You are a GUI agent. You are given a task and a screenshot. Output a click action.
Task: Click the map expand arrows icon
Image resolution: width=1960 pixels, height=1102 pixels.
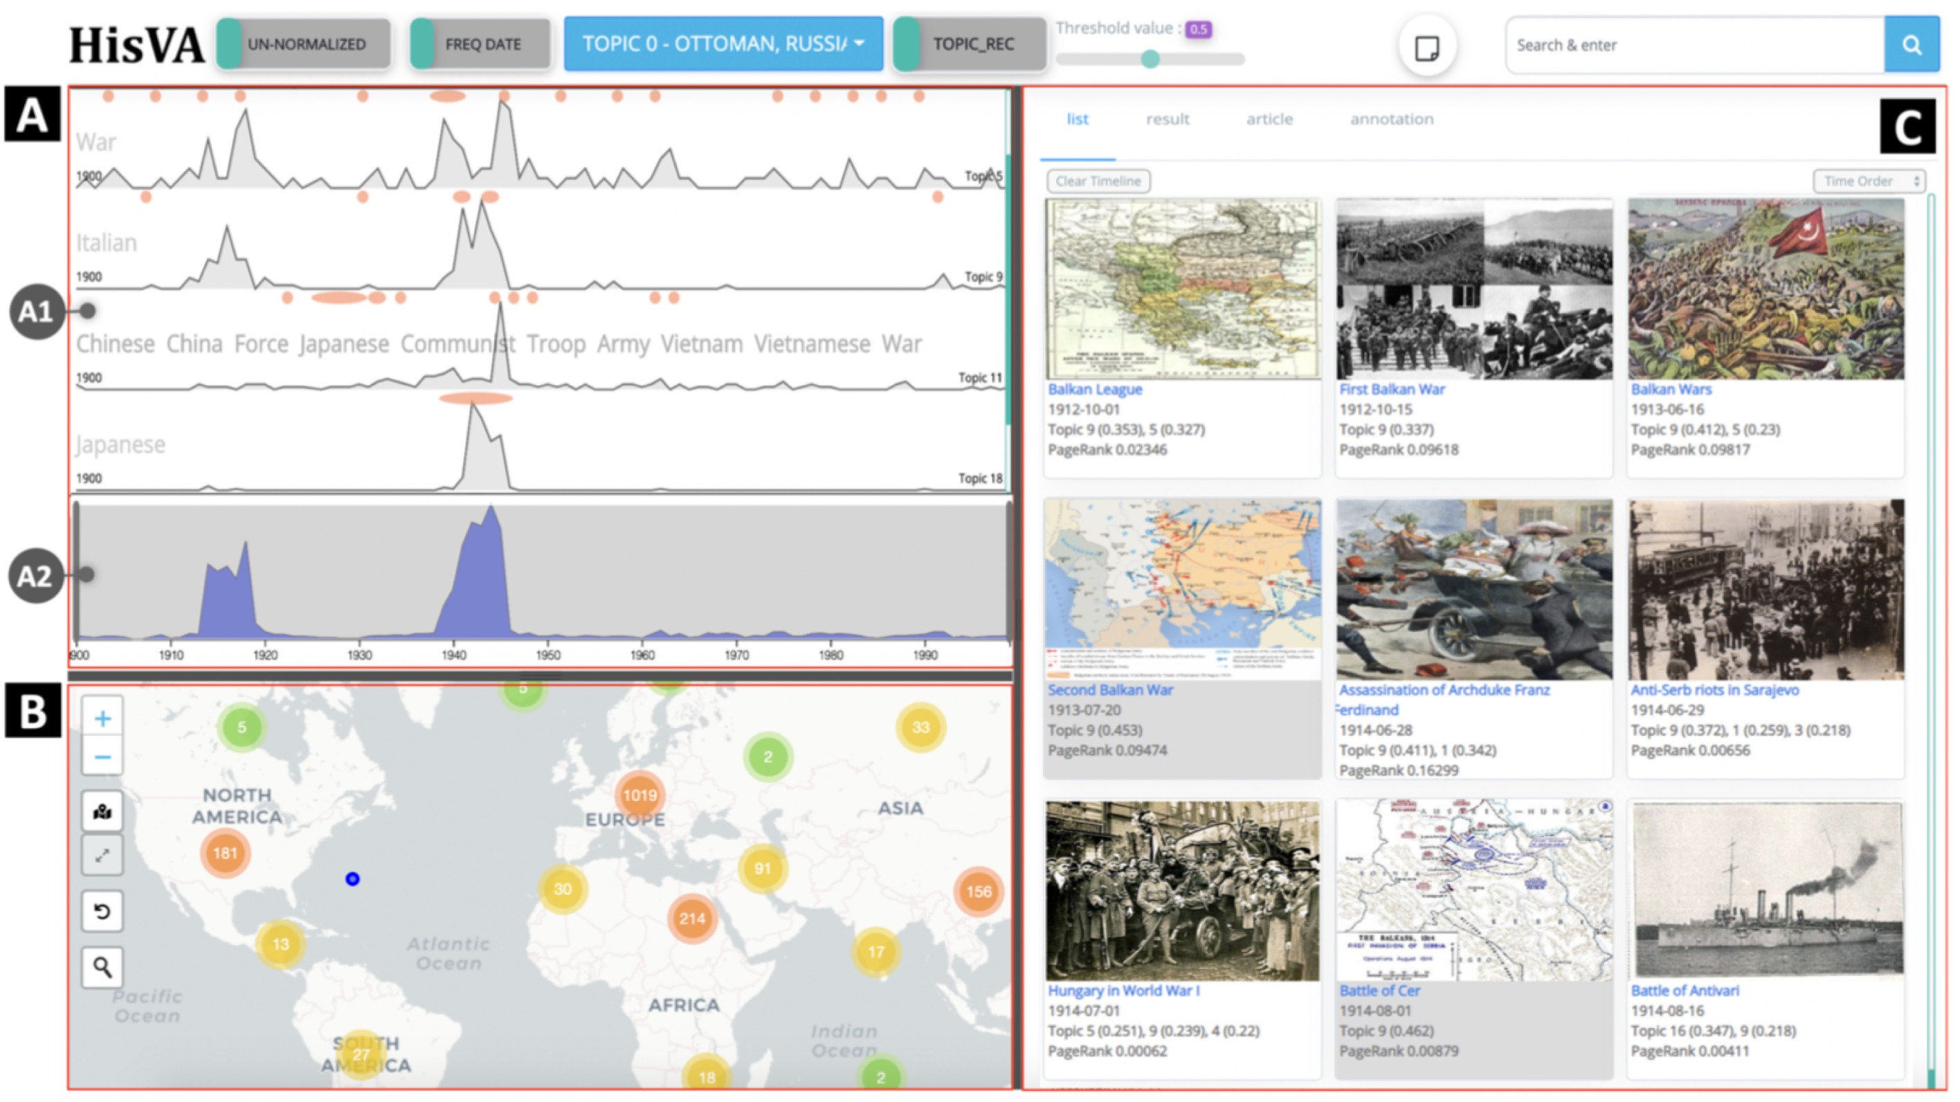(102, 855)
